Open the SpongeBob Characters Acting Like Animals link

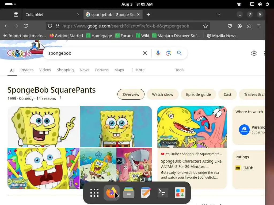coord(191,164)
